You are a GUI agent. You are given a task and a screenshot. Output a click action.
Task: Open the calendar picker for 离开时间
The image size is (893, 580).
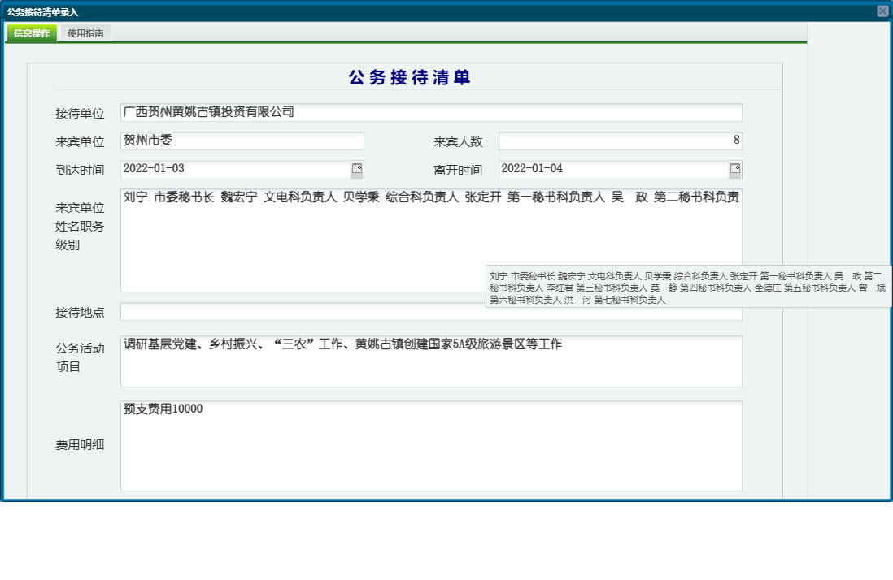coord(735,169)
